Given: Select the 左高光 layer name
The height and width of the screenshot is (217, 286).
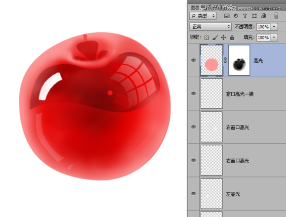Looking at the screenshot, I should point(233,194).
